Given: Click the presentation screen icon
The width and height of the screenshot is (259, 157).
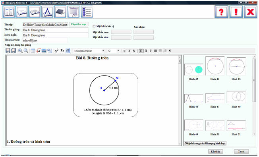Looking at the screenshot, I should point(73,12).
